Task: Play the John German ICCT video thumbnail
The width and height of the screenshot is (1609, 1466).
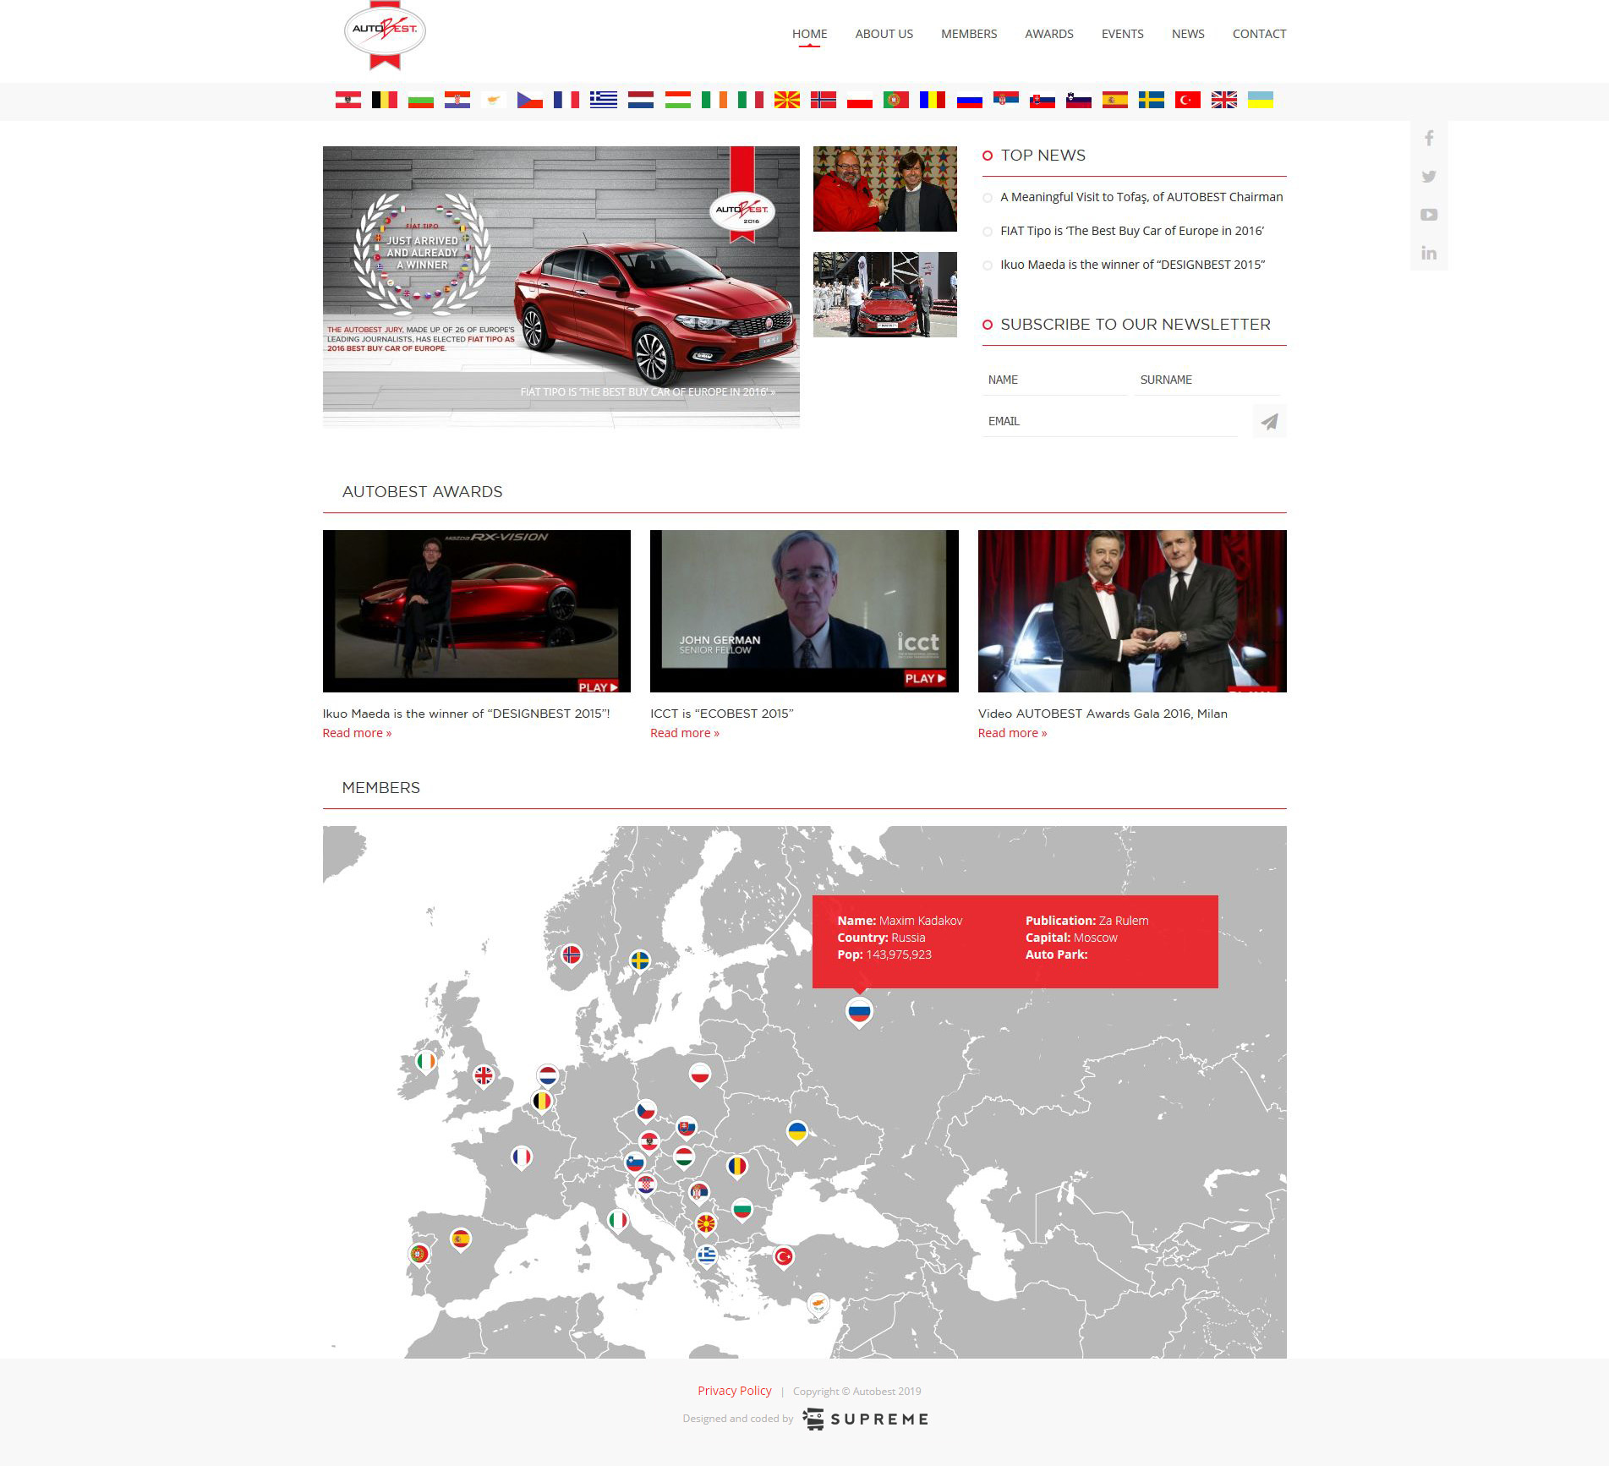Action: point(804,611)
